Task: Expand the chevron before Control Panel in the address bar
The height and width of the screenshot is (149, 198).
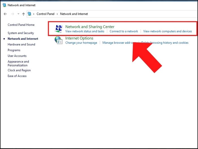Action: [34, 14]
